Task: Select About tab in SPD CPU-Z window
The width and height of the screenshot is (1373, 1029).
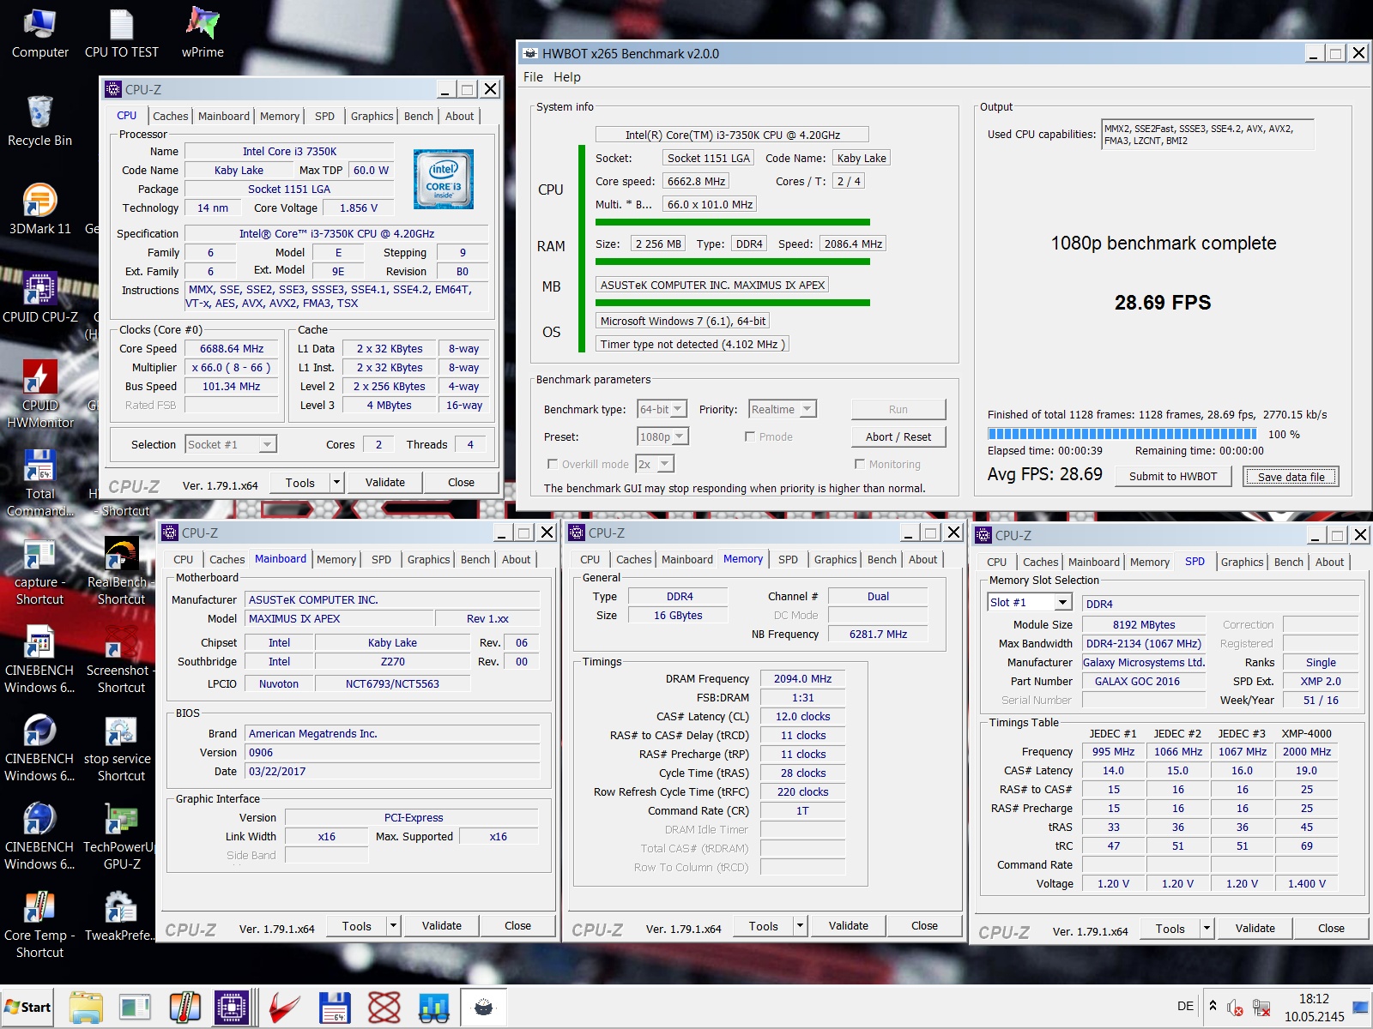Action: (1329, 562)
